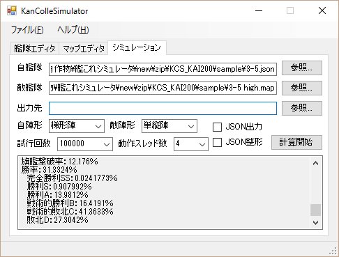Open the ヘルプ(H) menu
Image resolution: width=339 pixels, height=257 pixels.
coord(73,30)
